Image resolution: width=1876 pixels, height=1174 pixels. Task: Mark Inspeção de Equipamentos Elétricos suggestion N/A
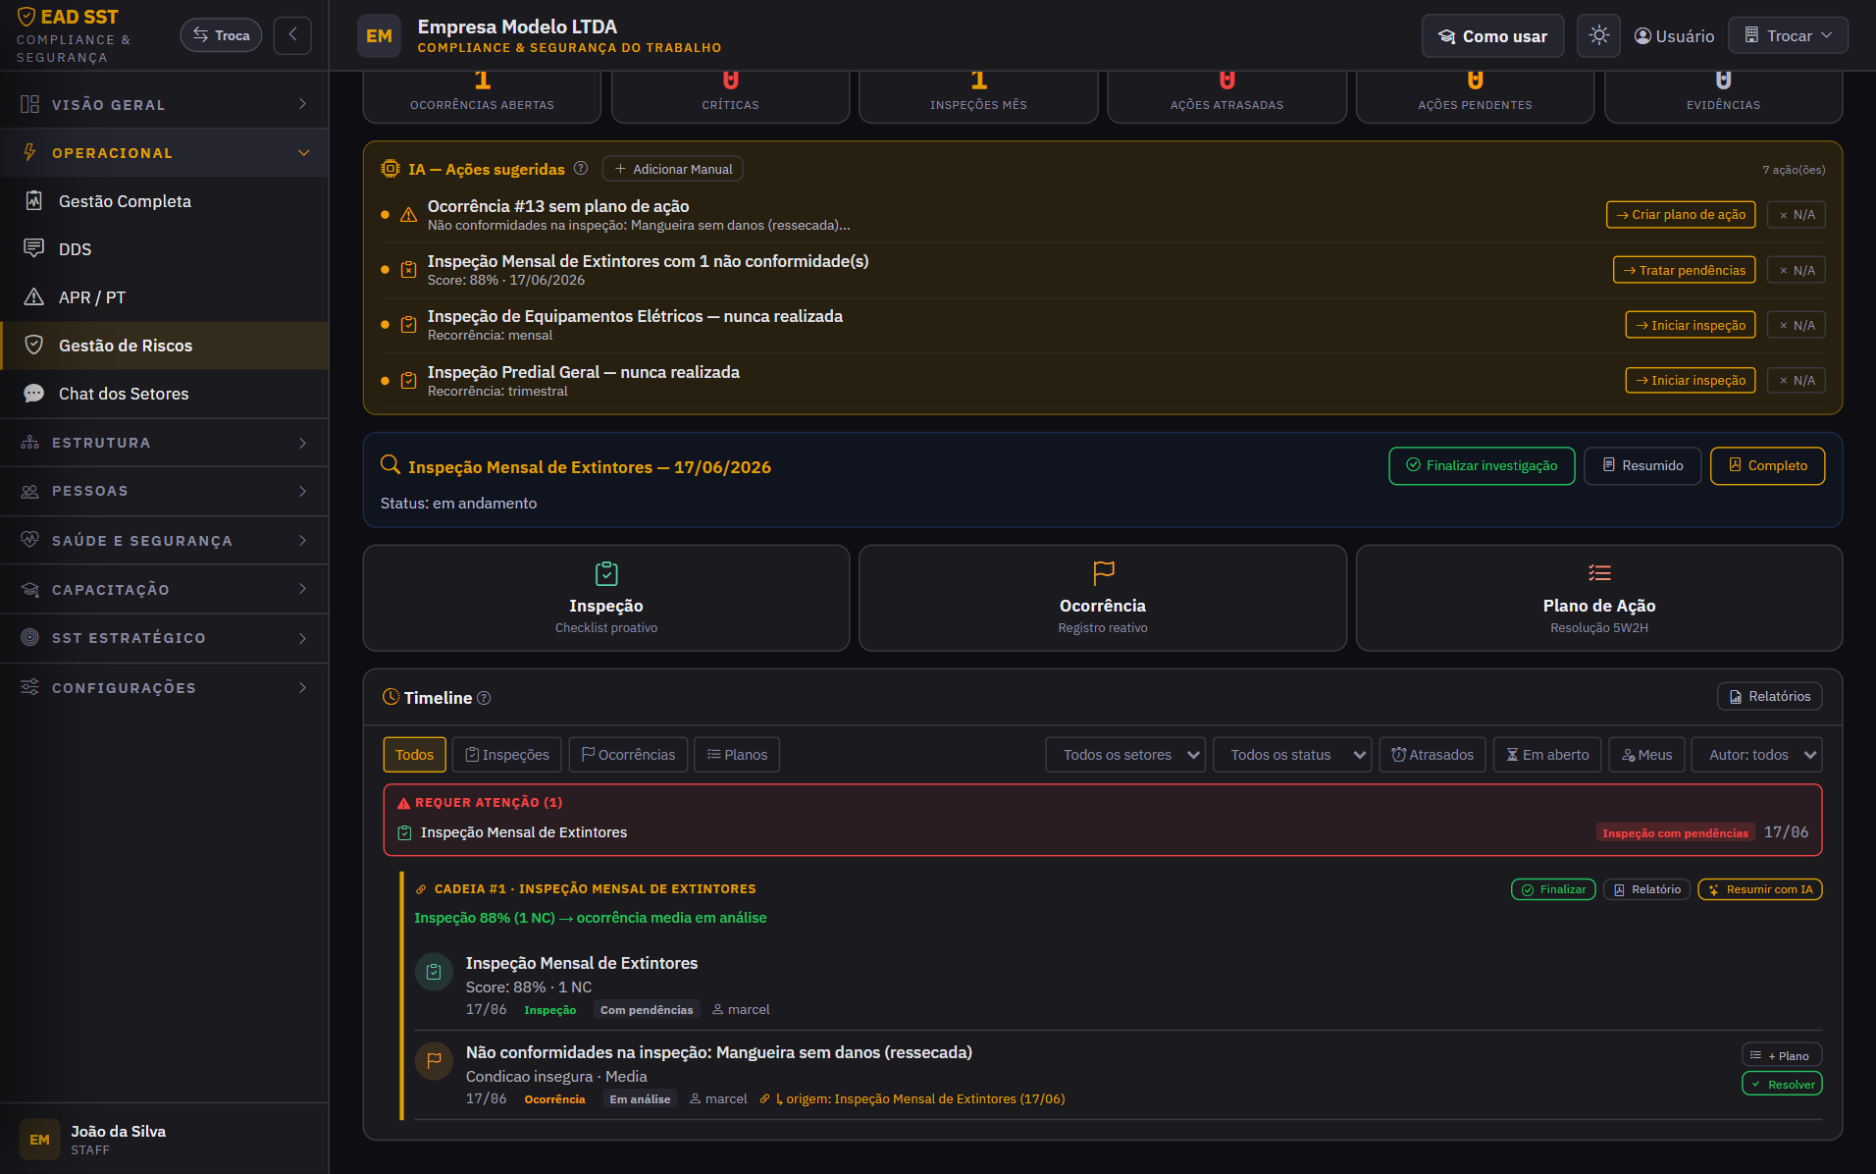(1796, 325)
